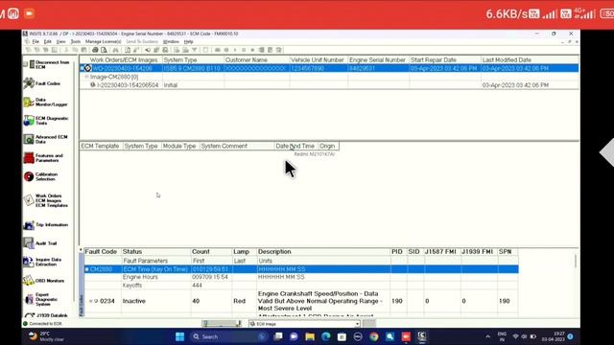This screenshot has height=345, width=614.
Task: Click the Print toolbar icon
Action: click(x=95, y=50)
